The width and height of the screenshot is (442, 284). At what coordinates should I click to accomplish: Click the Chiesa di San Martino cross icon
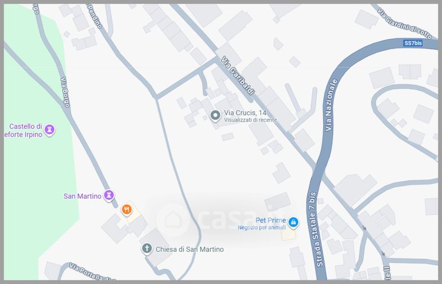[x=146, y=249]
